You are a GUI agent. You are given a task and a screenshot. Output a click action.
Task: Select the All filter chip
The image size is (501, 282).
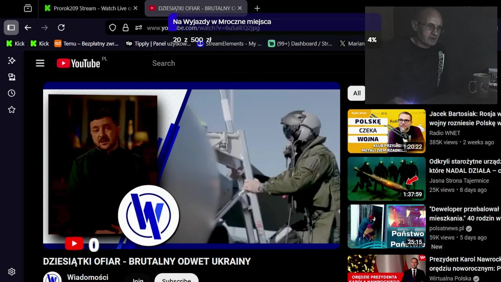point(357,93)
